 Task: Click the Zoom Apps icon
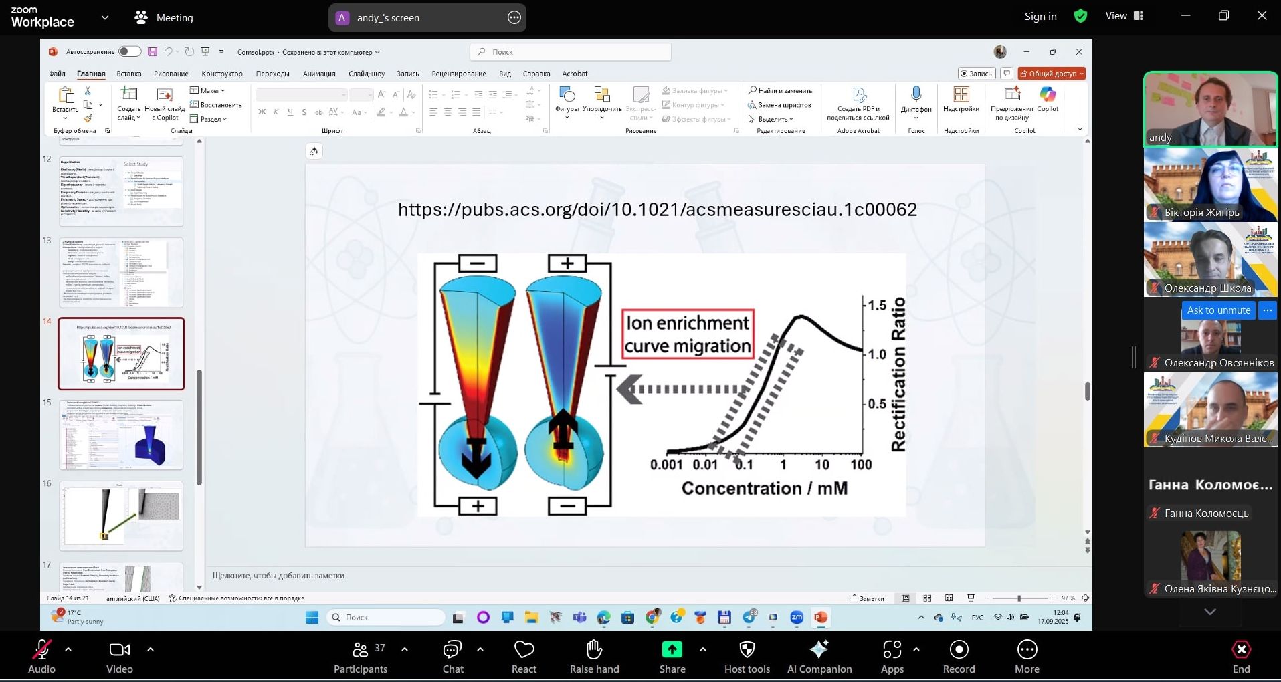(x=892, y=649)
